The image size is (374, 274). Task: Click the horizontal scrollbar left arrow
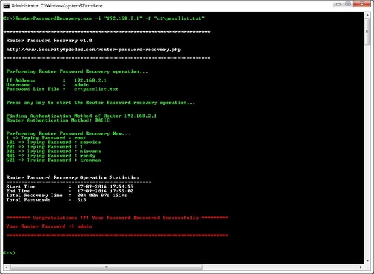click(x=7, y=267)
